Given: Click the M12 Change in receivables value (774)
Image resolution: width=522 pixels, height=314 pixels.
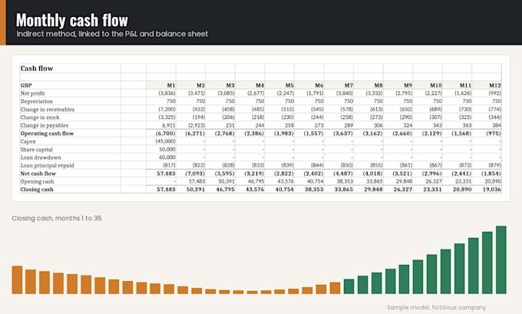Looking at the screenshot, I should point(494,109).
